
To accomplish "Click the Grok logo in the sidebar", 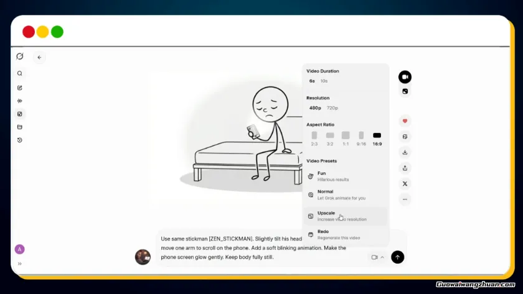I will click(20, 57).
